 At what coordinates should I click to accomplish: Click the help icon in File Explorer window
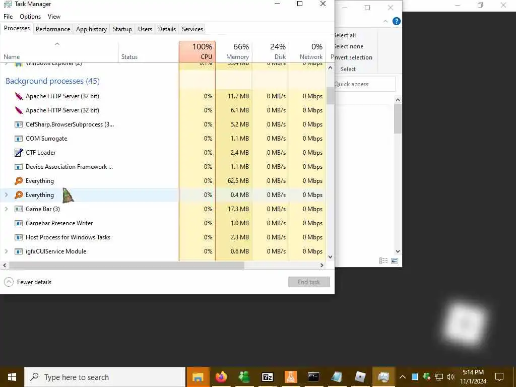pyautogui.click(x=397, y=21)
